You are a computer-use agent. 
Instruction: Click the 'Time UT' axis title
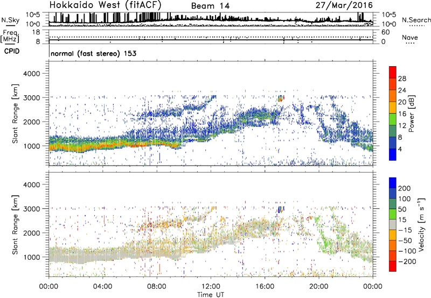point(211,295)
